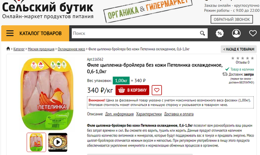260x155 pixels.
Task: Click the home icon in breadcrumbs
Action: [8, 49]
